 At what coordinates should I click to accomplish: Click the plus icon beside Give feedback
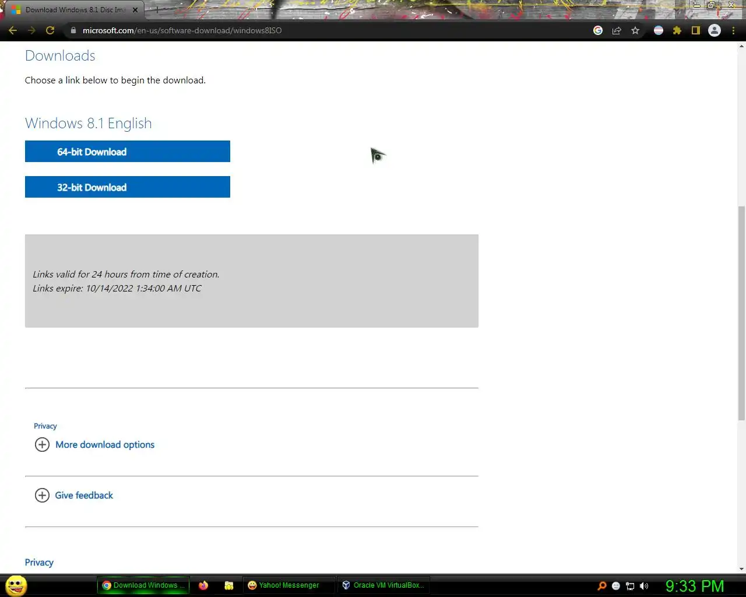[42, 496]
